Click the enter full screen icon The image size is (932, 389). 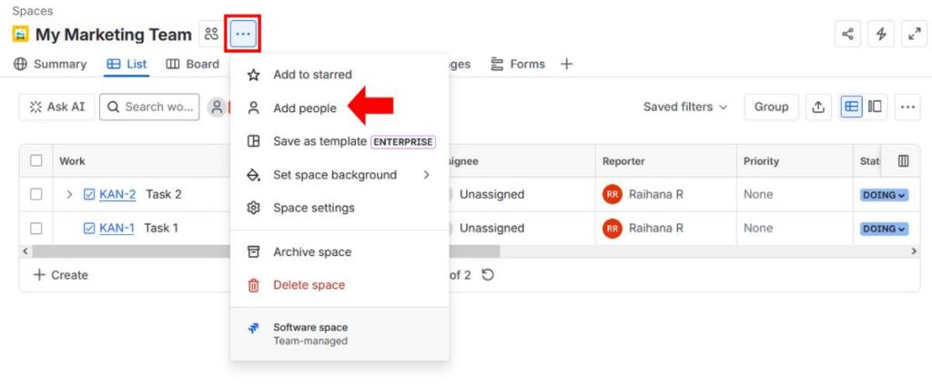coord(914,35)
